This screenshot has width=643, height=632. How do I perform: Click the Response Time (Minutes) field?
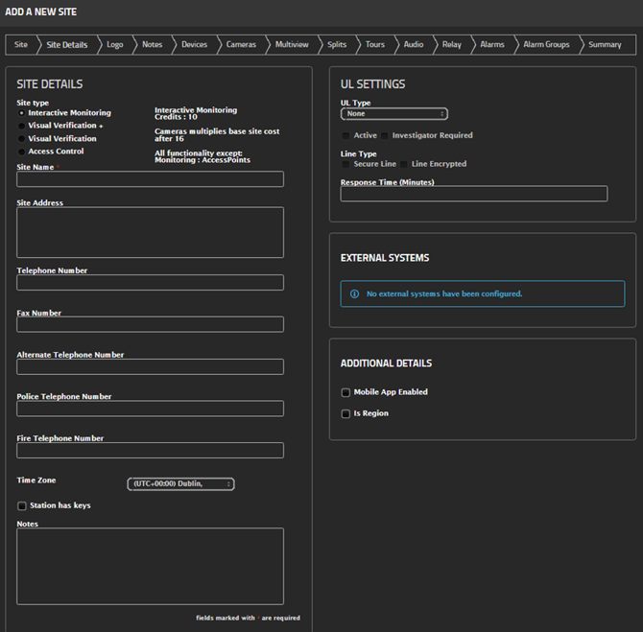click(x=473, y=194)
